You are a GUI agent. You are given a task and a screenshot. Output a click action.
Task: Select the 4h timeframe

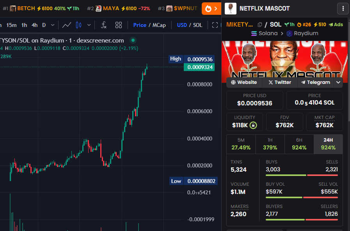coord(34,25)
